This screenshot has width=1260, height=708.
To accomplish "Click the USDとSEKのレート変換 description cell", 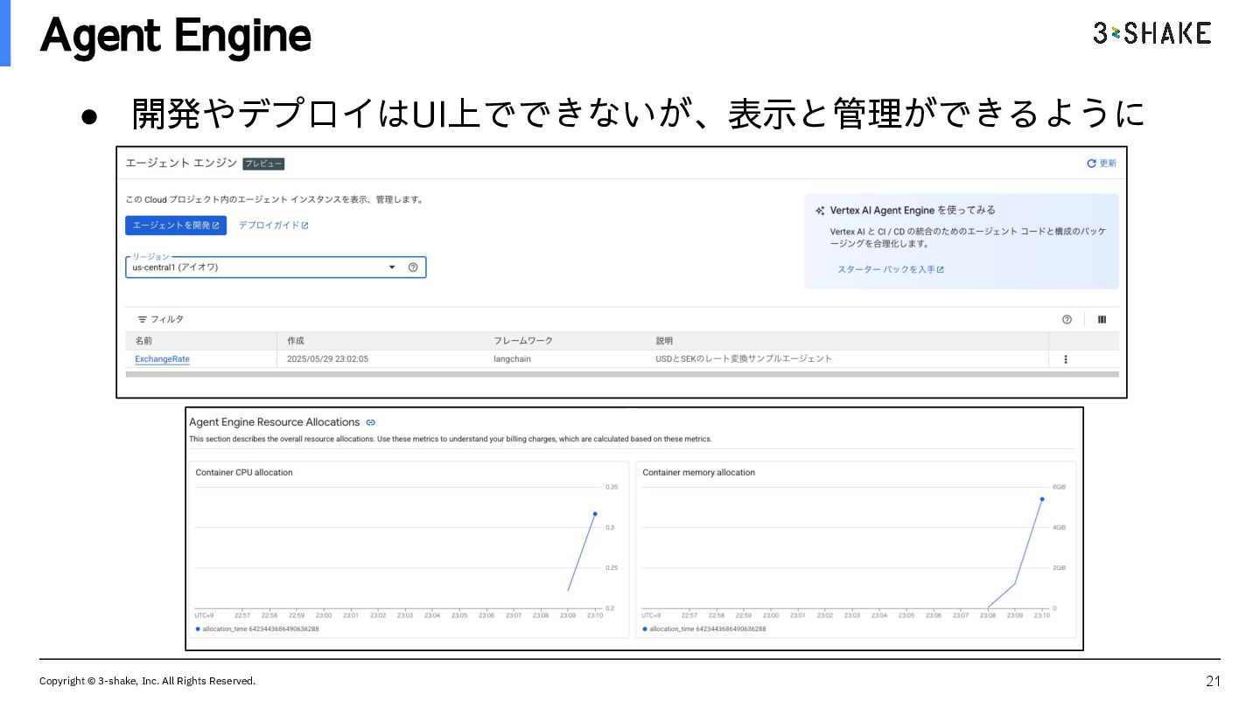I will pos(744,359).
